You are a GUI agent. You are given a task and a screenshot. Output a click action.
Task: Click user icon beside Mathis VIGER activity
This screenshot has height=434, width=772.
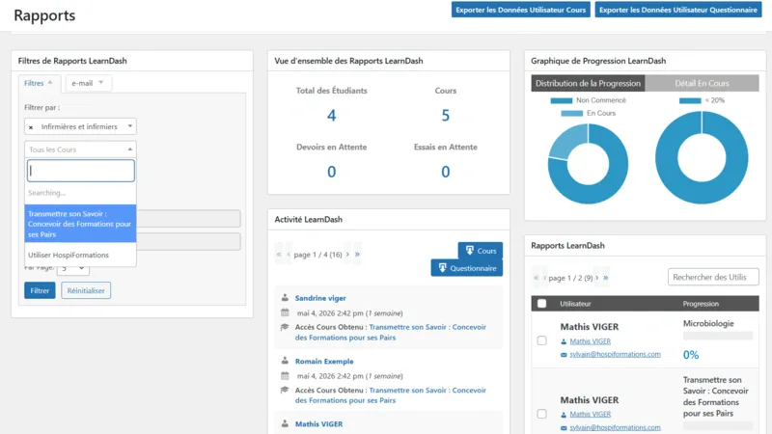click(285, 423)
